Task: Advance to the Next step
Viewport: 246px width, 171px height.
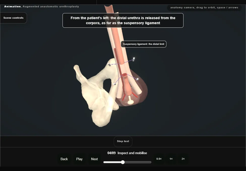Action: [x=95, y=159]
